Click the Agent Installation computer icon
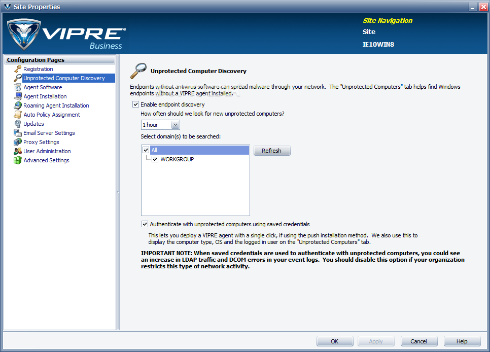The image size is (490, 352). tap(18, 96)
